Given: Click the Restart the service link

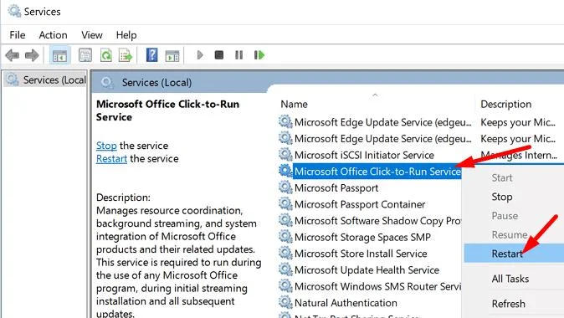Looking at the screenshot, I should (111, 159).
